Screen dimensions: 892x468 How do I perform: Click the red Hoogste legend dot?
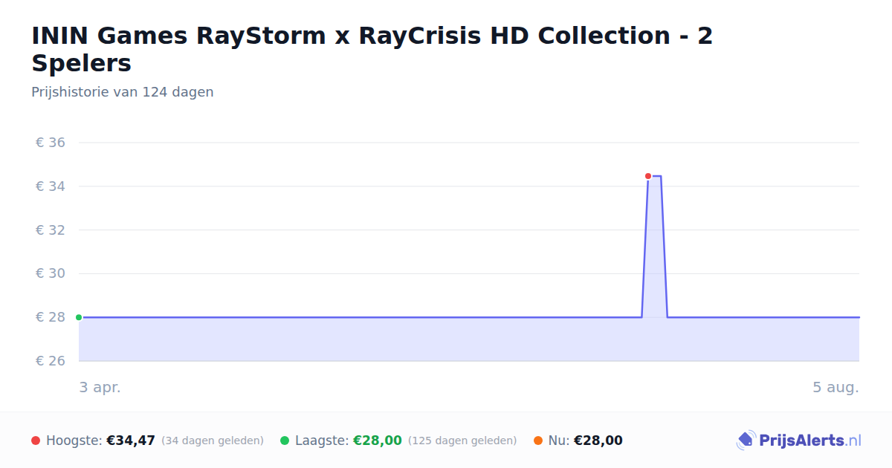pyautogui.click(x=36, y=441)
